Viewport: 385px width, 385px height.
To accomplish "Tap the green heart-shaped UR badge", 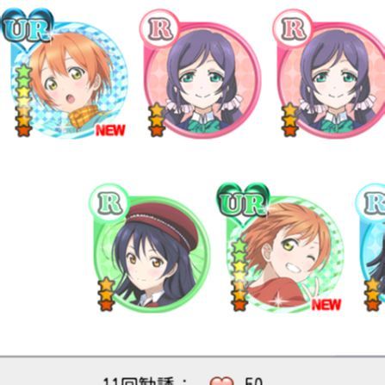I will pyautogui.click(x=243, y=202).
